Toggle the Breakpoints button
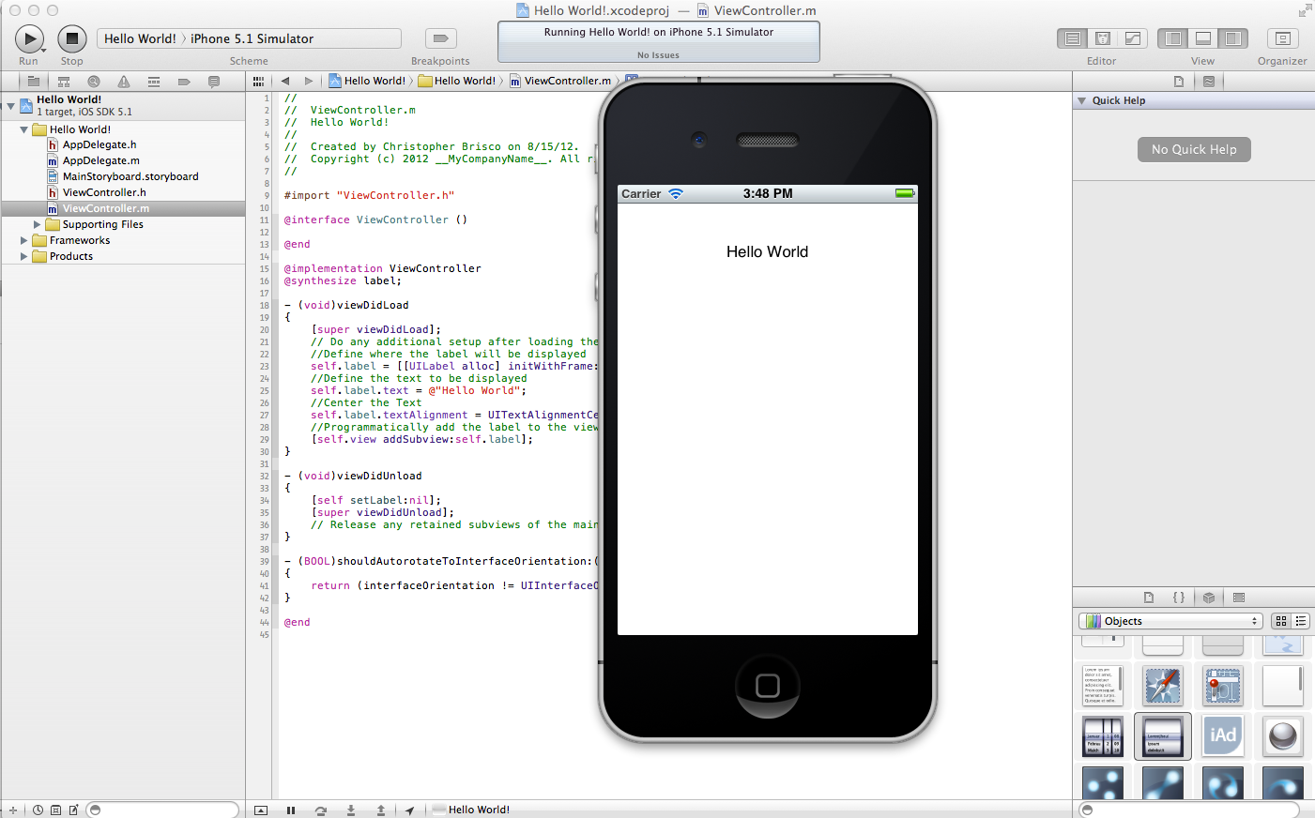 (x=440, y=38)
